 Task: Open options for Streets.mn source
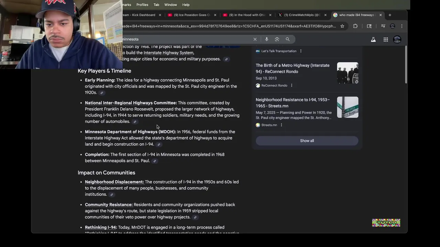pyautogui.click(x=281, y=125)
